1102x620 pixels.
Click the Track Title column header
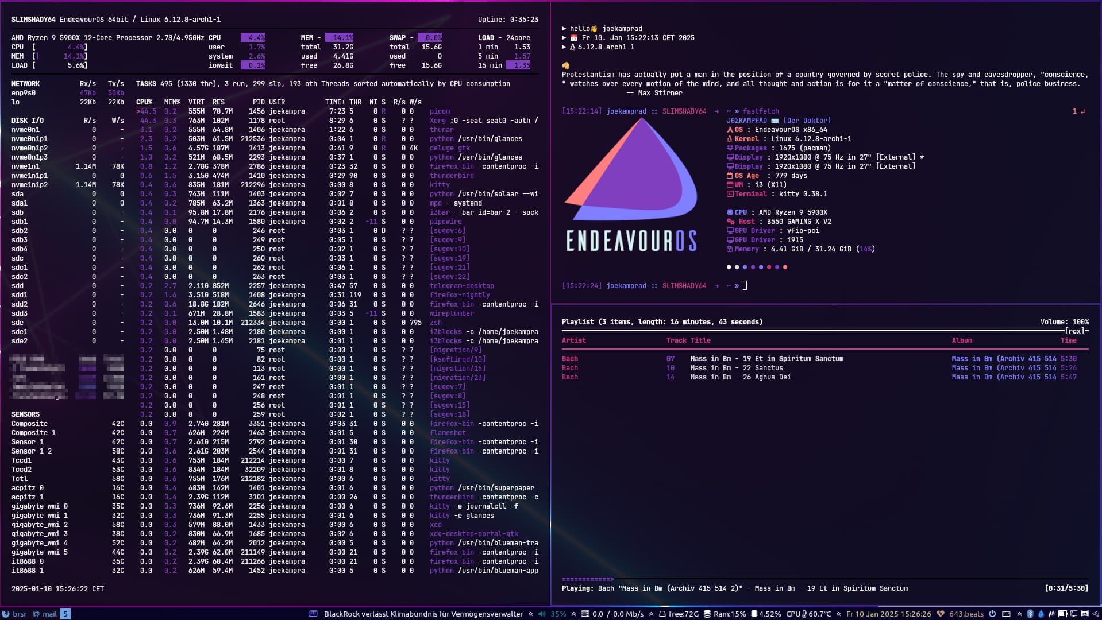(x=688, y=340)
